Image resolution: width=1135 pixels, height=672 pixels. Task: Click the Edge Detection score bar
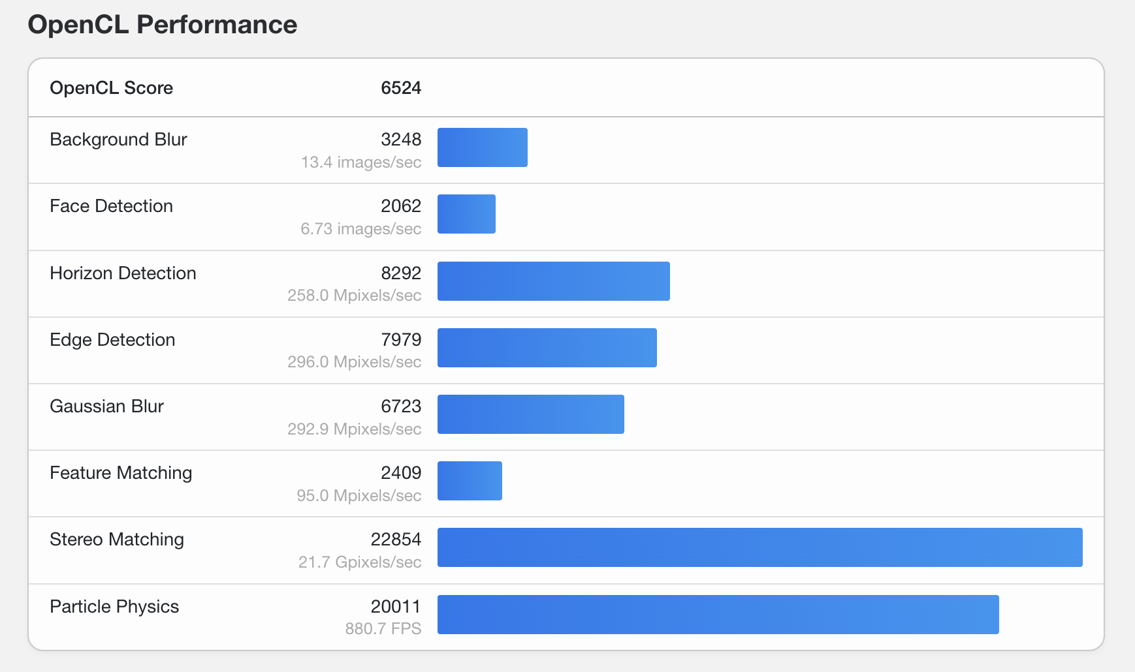[547, 348]
